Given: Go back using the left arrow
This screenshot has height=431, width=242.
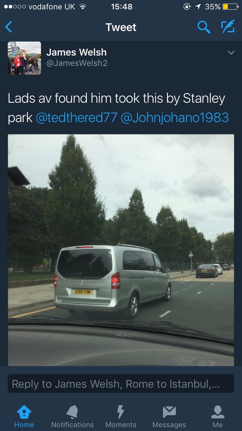Looking at the screenshot, I should 9,27.
